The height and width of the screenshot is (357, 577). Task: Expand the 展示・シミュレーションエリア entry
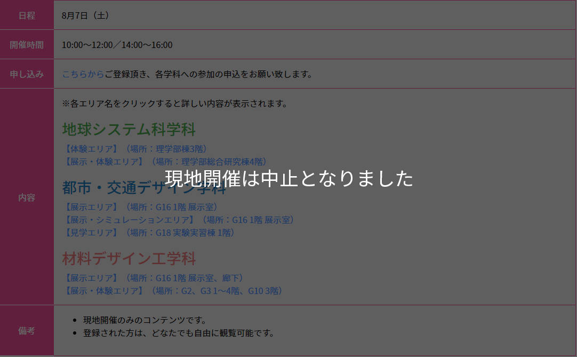[x=178, y=219]
